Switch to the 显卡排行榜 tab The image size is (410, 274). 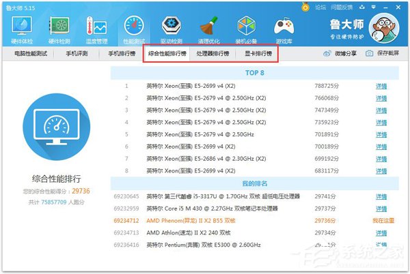(x=258, y=54)
